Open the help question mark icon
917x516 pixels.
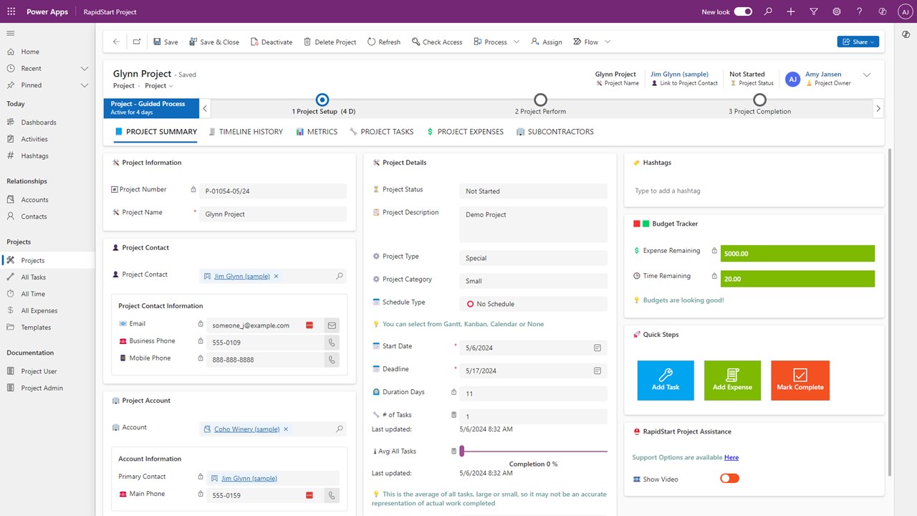click(860, 11)
